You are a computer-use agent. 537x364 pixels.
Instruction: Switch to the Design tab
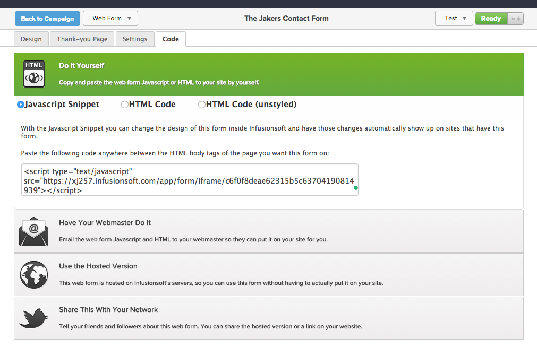click(31, 39)
